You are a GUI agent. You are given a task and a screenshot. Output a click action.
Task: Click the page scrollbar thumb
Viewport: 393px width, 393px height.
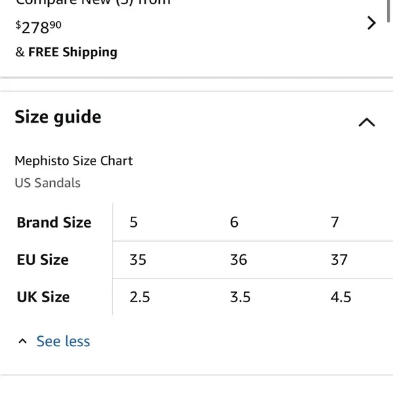[x=388, y=11]
